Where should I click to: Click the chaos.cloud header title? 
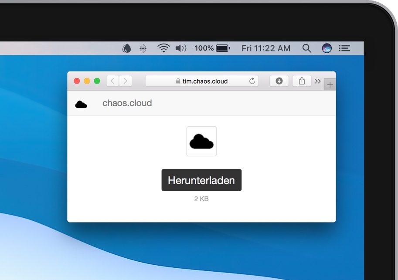(127, 103)
